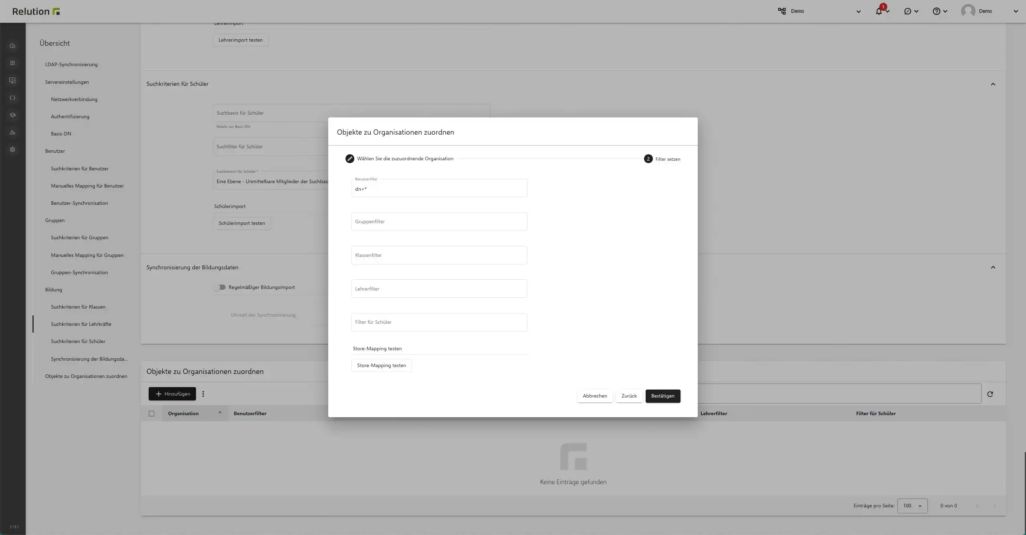This screenshot has width=1026, height=535.
Task: Open the devices icon in left rail
Action: point(12,81)
